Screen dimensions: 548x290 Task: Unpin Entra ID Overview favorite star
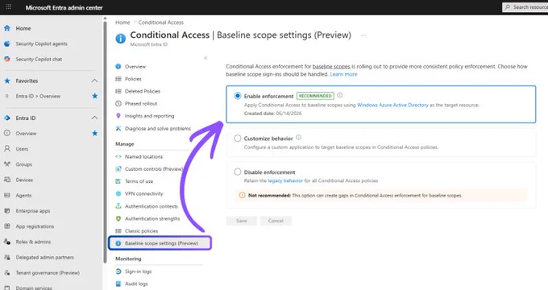(x=95, y=96)
